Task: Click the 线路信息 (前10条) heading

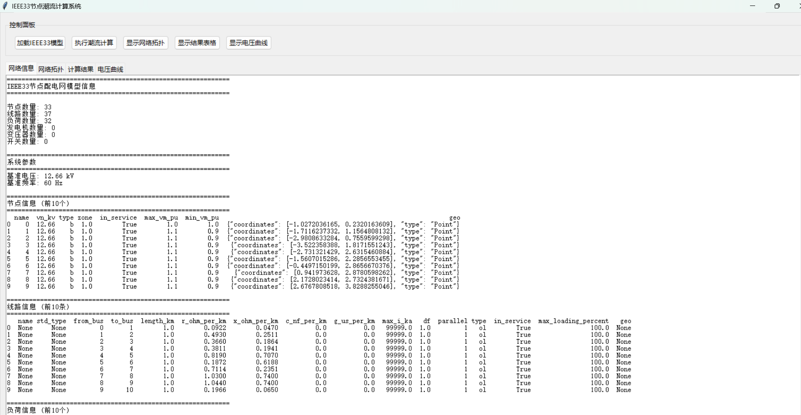Action: 38,307
